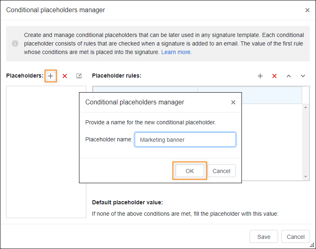Image resolution: width=316 pixels, height=249 pixels.
Task: Add a new placeholder with plus icon
Action: tap(50, 76)
